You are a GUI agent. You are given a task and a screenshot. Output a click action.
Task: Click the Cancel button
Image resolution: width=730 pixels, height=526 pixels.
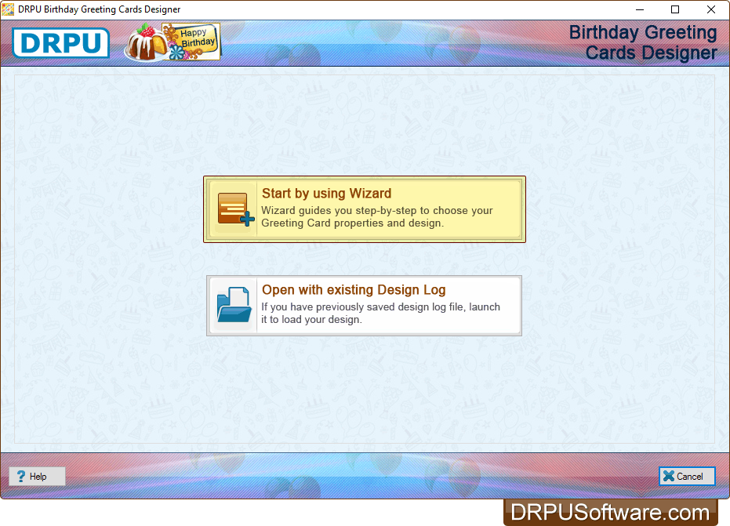tap(687, 476)
